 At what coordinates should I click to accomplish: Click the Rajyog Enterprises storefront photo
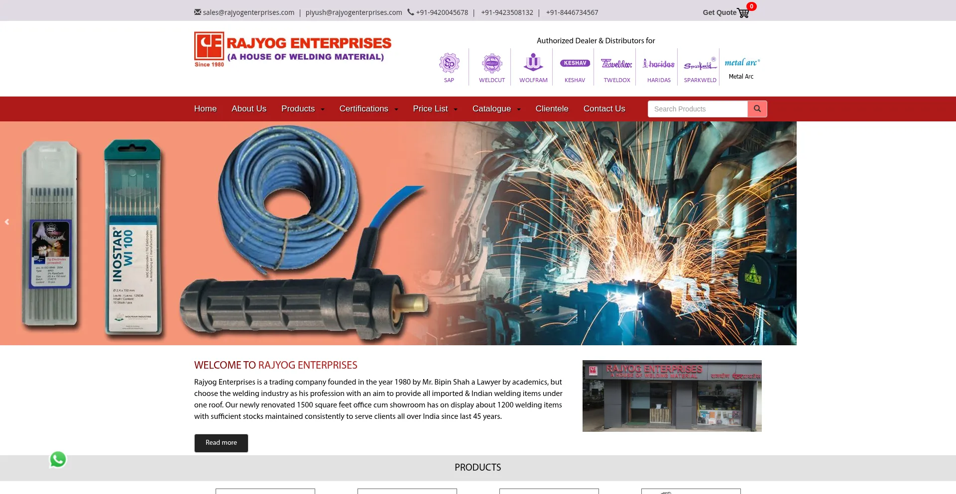coord(672,396)
